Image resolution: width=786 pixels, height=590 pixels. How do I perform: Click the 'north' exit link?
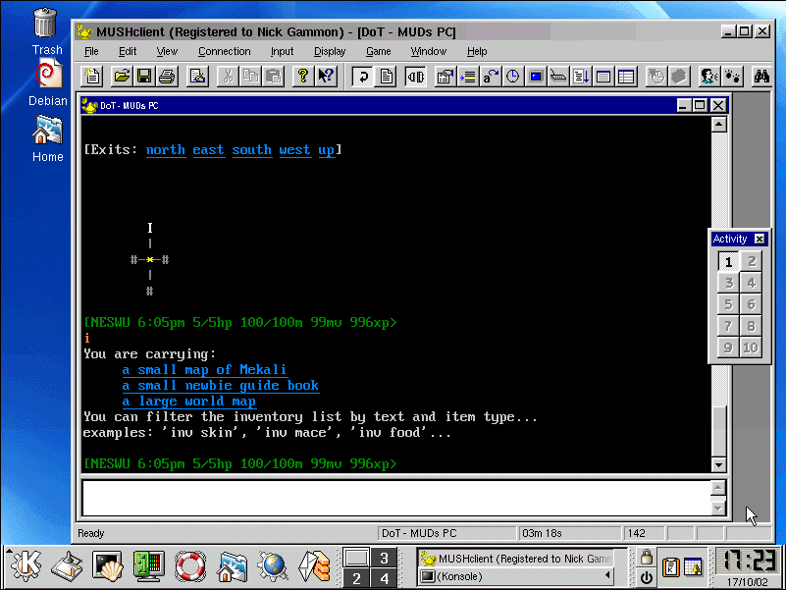(166, 150)
